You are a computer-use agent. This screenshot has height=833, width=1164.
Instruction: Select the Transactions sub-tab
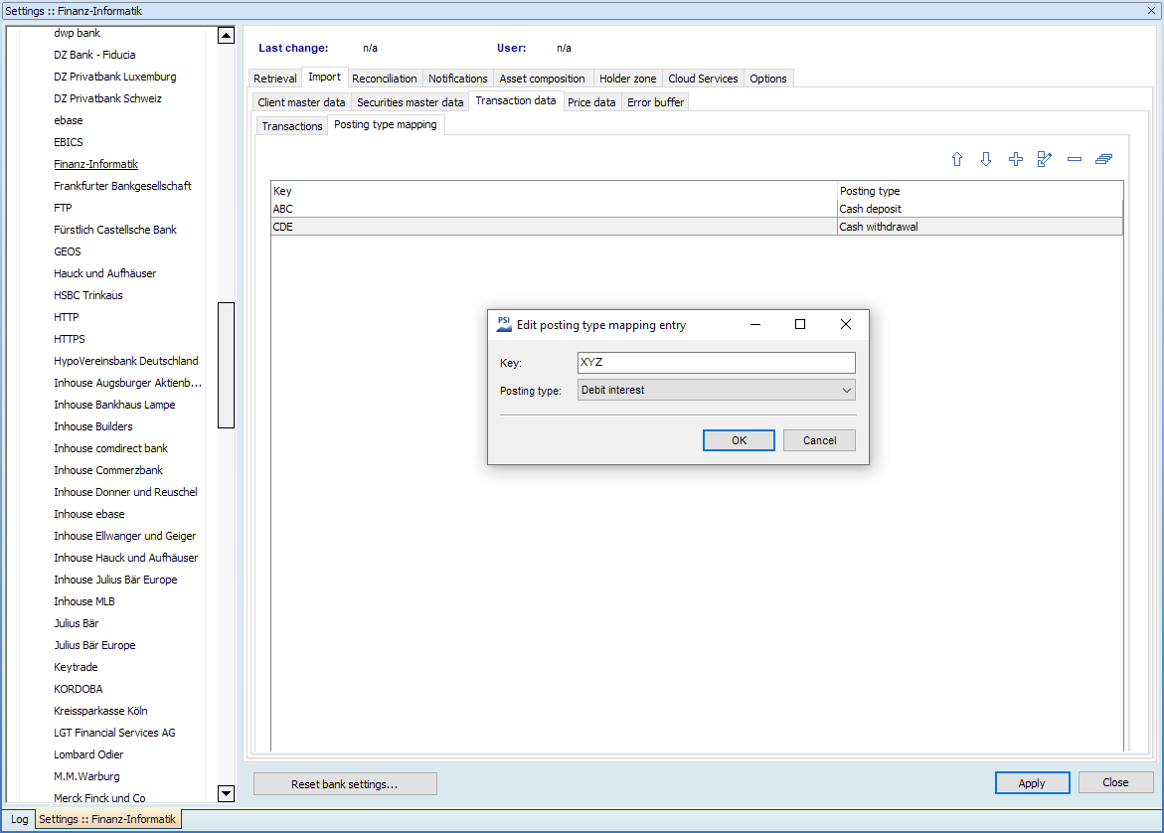(292, 126)
